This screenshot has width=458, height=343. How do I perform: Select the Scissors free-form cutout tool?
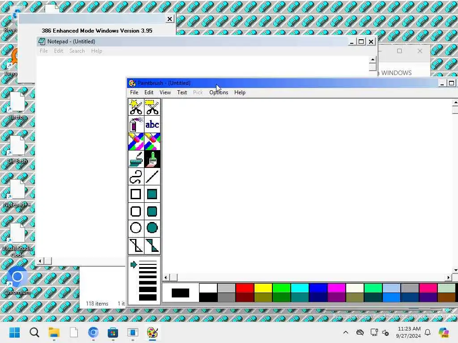[x=136, y=107]
